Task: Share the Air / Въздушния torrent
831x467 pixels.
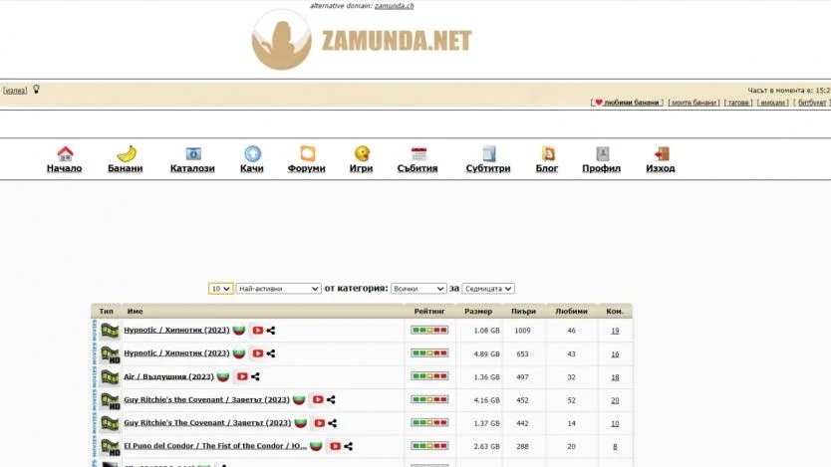Action: (x=255, y=377)
